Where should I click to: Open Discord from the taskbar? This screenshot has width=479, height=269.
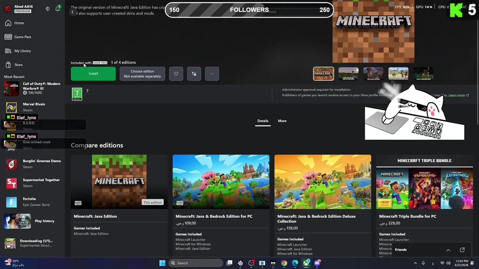pos(317,263)
